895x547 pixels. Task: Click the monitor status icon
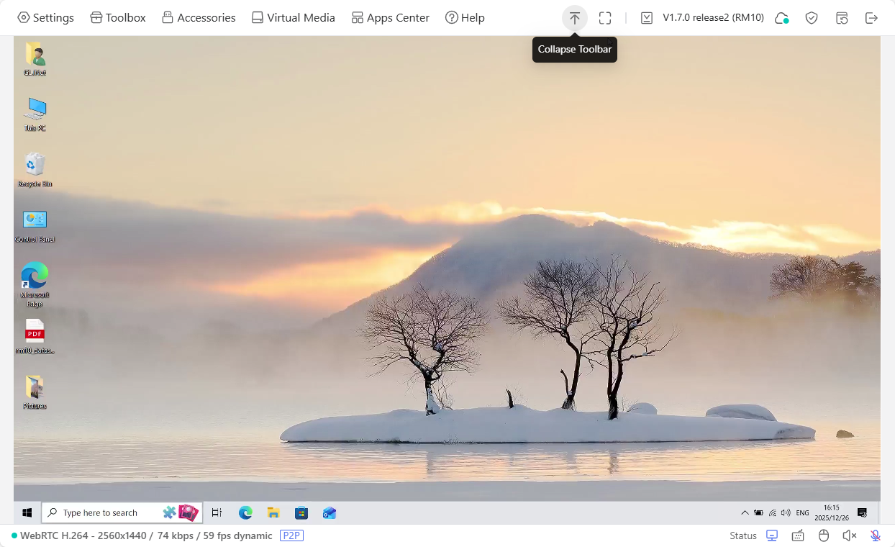click(x=772, y=535)
